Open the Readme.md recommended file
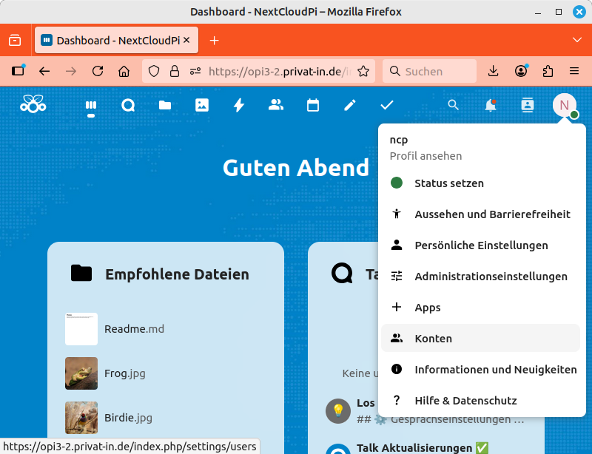 134,329
